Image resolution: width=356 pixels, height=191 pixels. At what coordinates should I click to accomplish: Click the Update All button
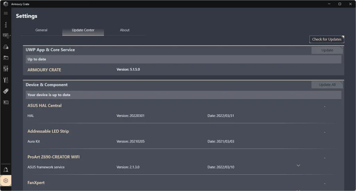point(327,85)
